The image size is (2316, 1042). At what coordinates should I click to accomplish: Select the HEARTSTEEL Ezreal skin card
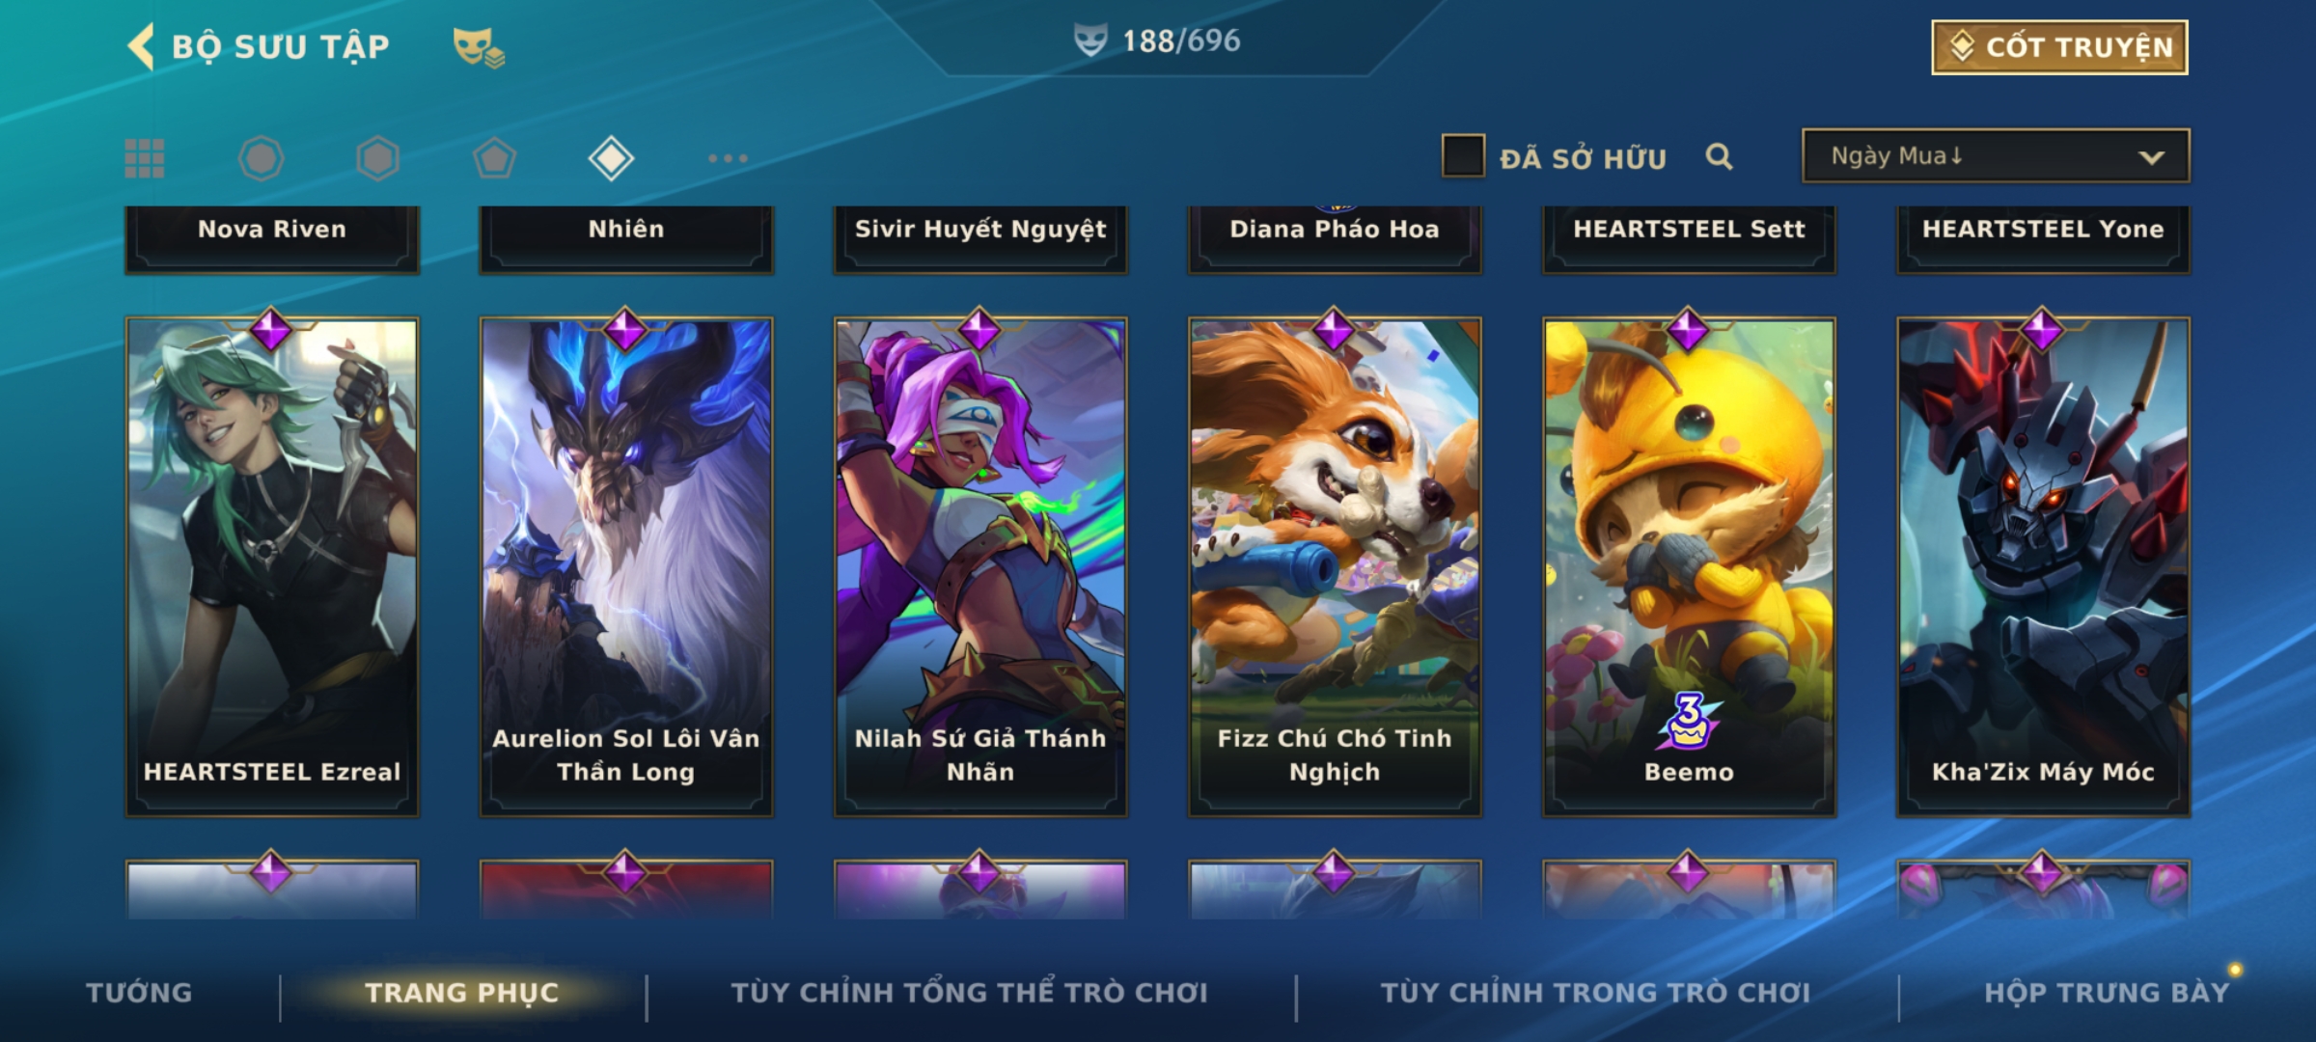272,567
